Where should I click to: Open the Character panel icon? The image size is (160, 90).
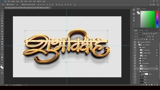[x=134, y=18]
